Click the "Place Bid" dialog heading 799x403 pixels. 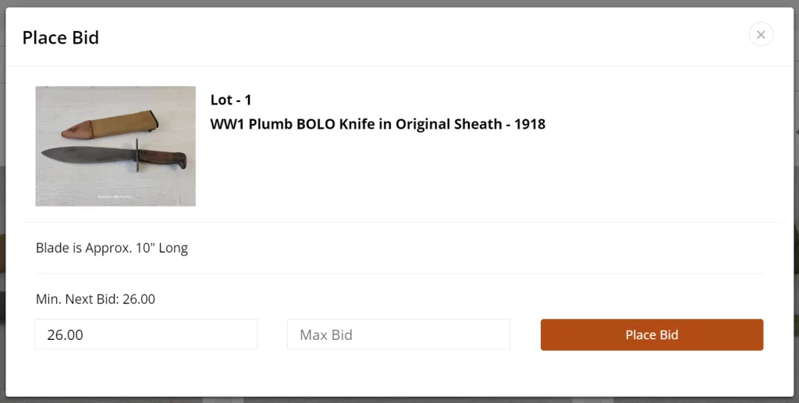pos(60,37)
